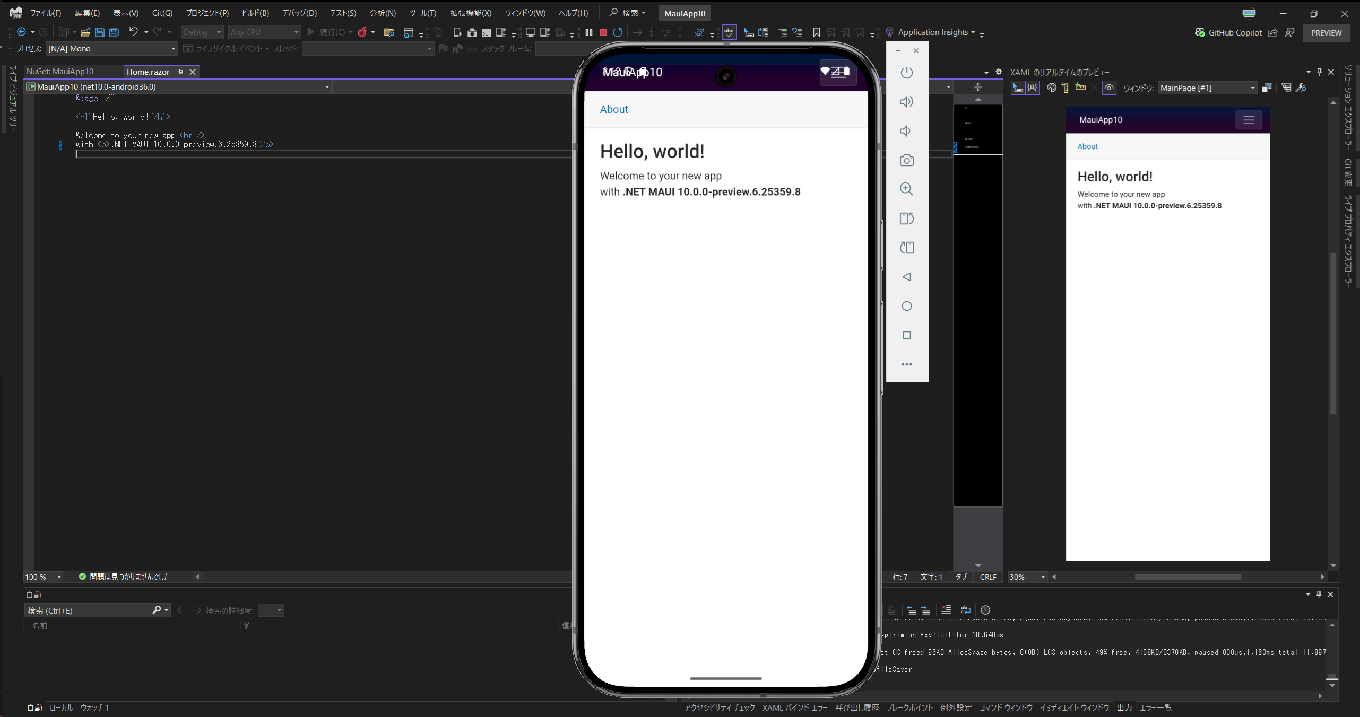Rotate the emulator left
The height and width of the screenshot is (717, 1360).
click(x=907, y=218)
